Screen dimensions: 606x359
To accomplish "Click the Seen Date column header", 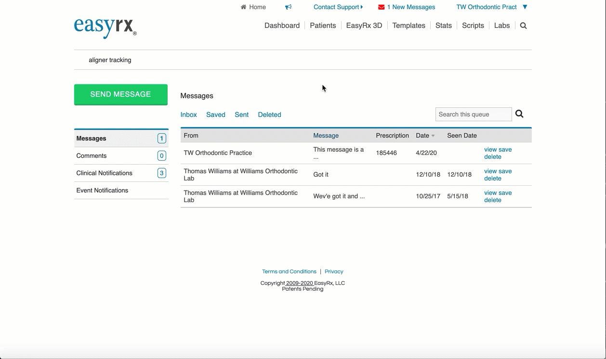I will [462, 136].
